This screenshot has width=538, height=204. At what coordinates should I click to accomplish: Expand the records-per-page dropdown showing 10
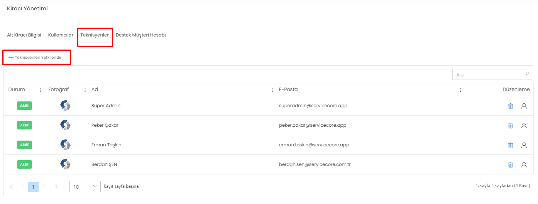point(85,187)
